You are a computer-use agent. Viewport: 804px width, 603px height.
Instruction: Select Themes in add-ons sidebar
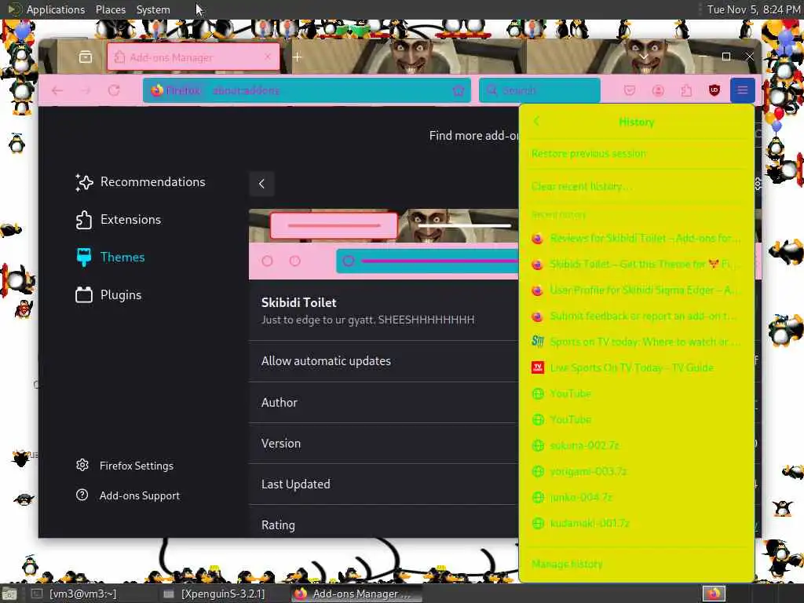(110, 257)
